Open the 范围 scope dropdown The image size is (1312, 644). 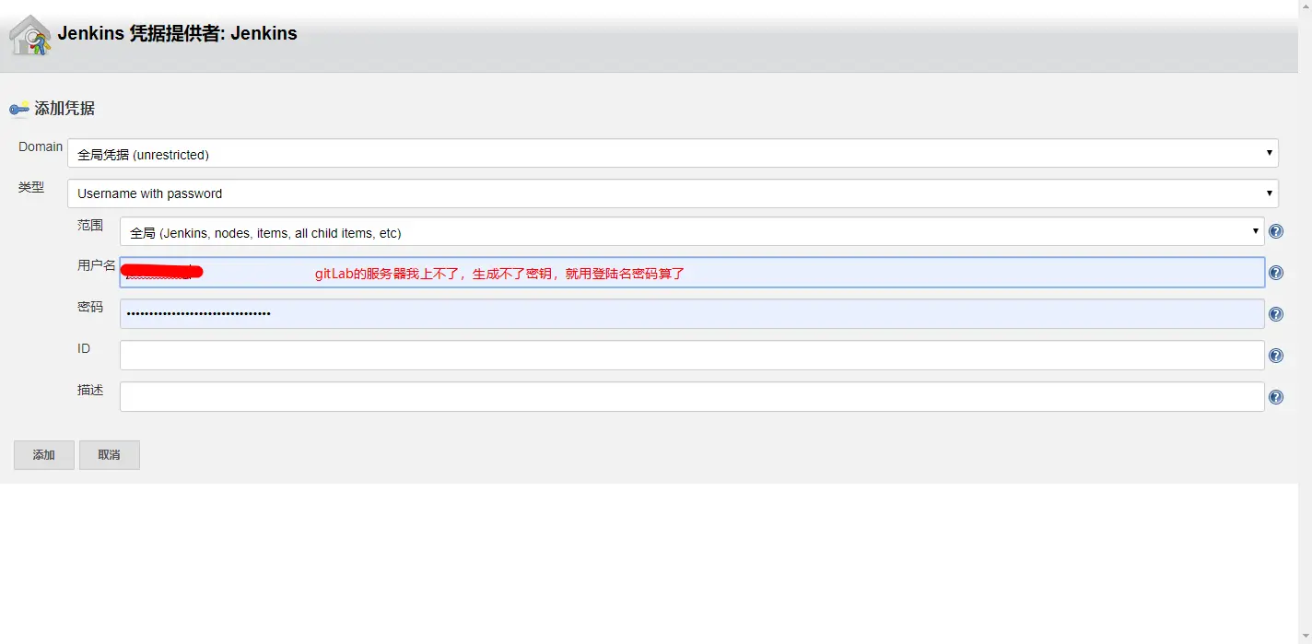(x=692, y=232)
